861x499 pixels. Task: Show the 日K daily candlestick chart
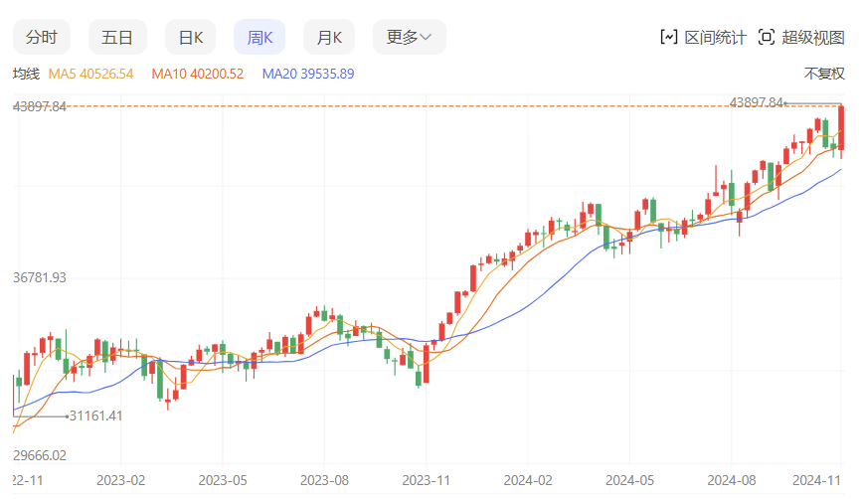[x=190, y=37]
